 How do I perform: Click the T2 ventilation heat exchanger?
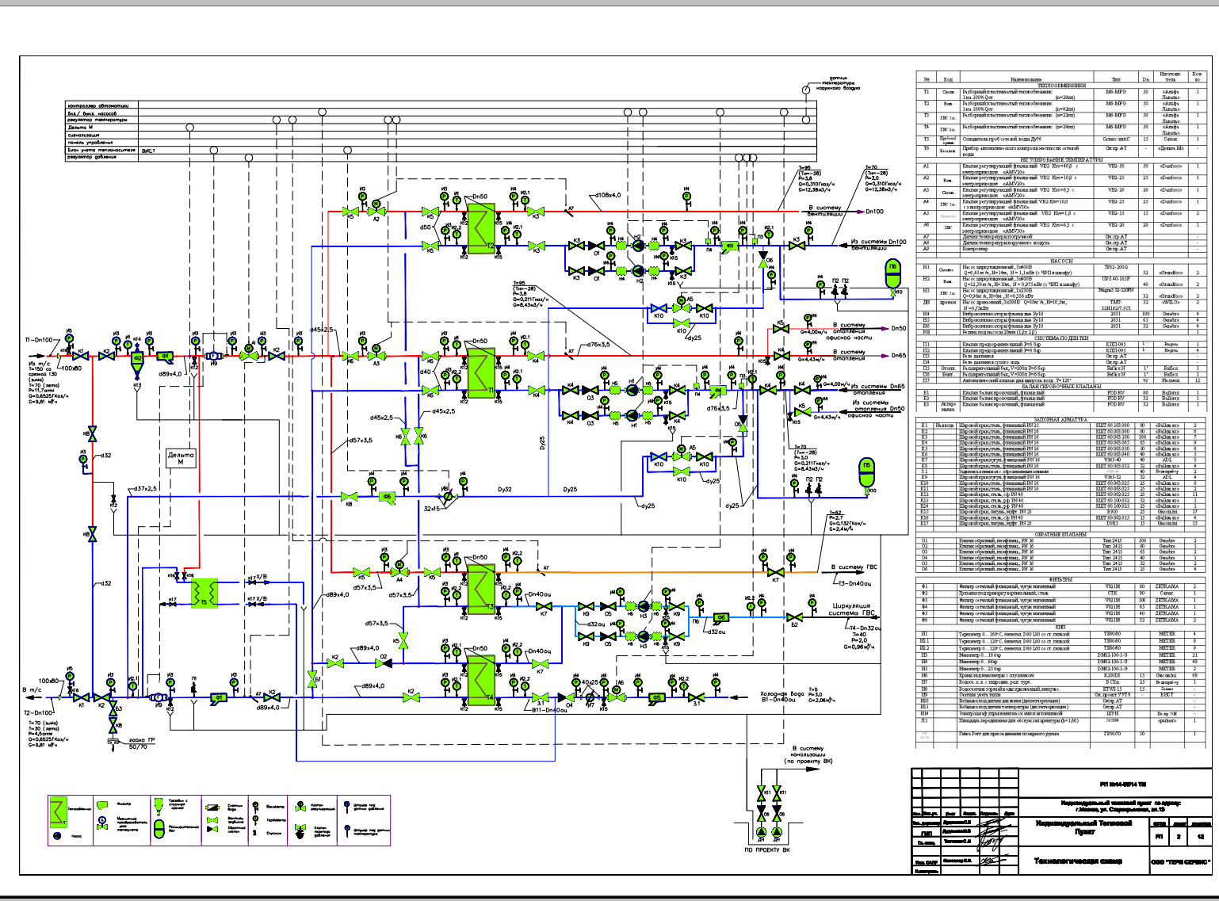480,226
